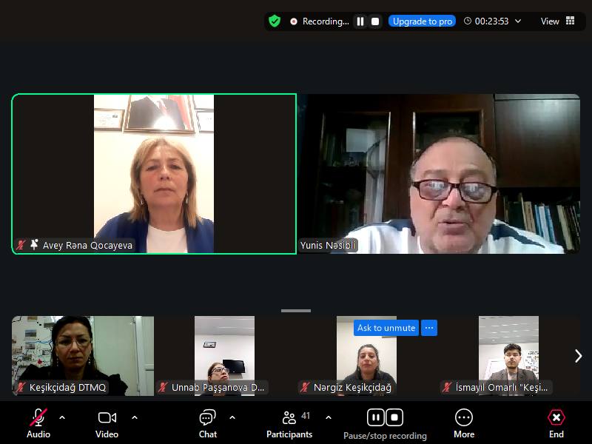The width and height of the screenshot is (592, 444).
Task: Expand the meeting timer dropdown
Action: pyautogui.click(x=518, y=21)
